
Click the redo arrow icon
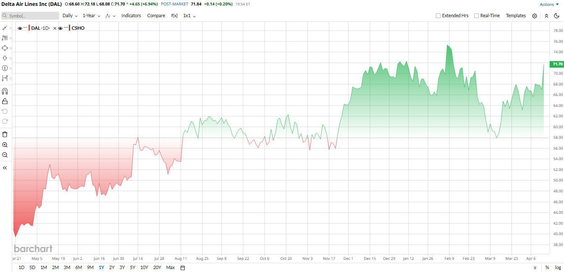pyautogui.click(x=5, y=121)
